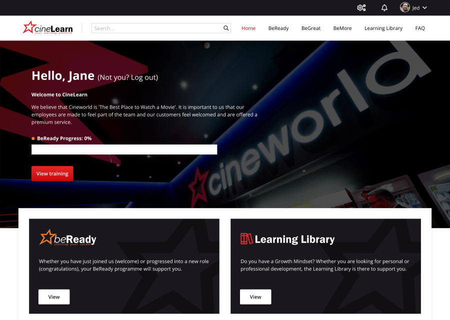This screenshot has width=450, height=320.
Task: Click the 'Welcome to CineLearn' text
Action: pos(59,94)
